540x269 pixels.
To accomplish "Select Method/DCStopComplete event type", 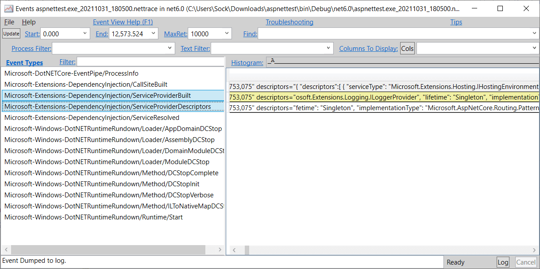I will [113, 173].
